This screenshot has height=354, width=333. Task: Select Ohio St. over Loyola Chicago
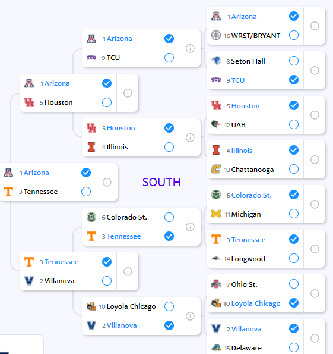coord(294,284)
